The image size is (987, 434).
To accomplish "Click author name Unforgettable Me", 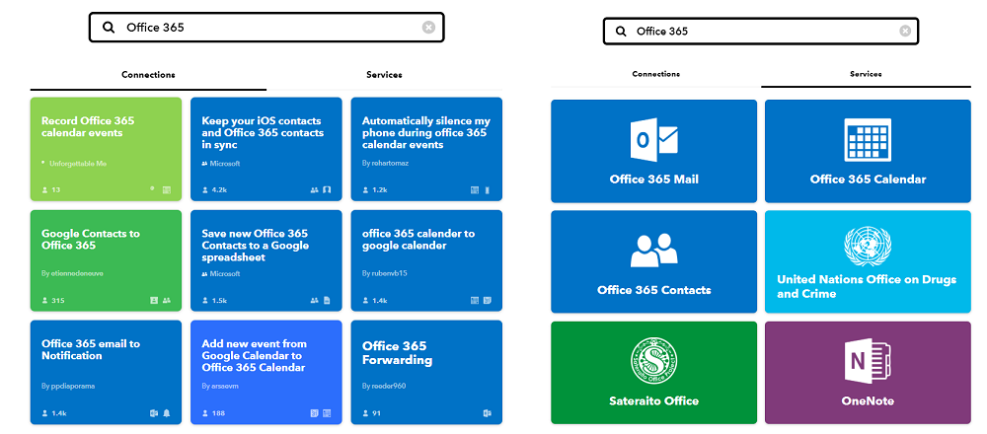I will pos(78,164).
